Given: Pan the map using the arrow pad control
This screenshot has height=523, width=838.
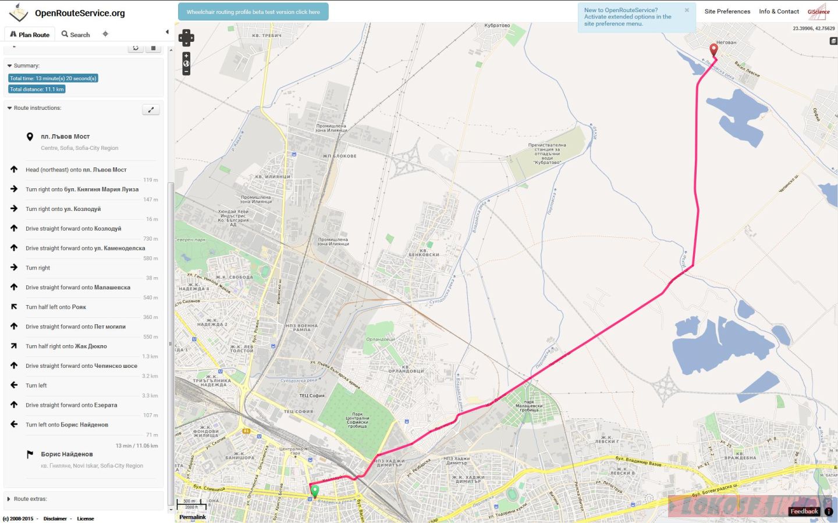Looking at the screenshot, I should click(x=186, y=38).
